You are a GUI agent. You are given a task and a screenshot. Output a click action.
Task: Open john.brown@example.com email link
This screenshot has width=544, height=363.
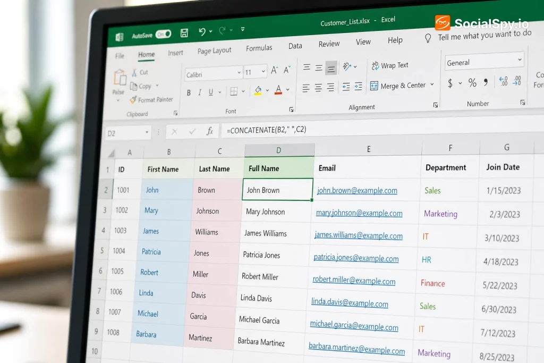pos(357,190)
